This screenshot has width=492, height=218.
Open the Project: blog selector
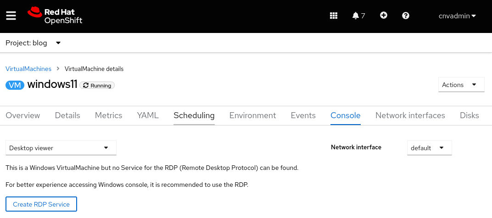[33, 43]
